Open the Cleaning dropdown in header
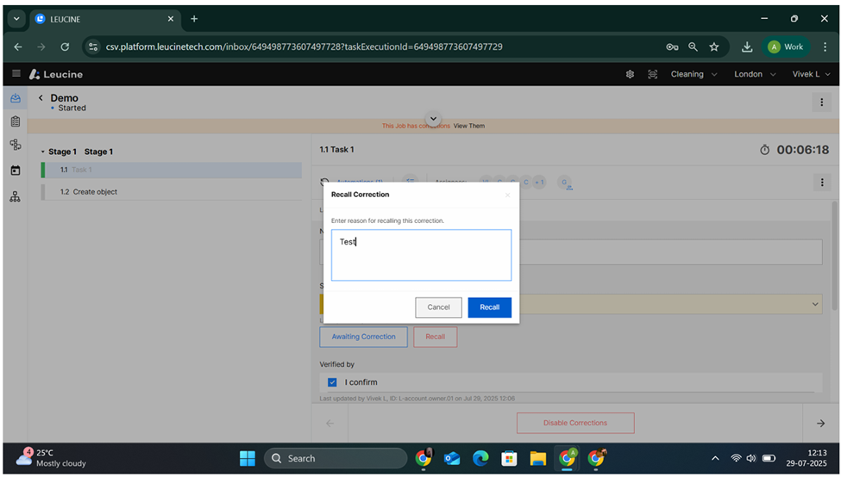Image resolution: width=841 pixels, height=477 pixels. point(694,74)
